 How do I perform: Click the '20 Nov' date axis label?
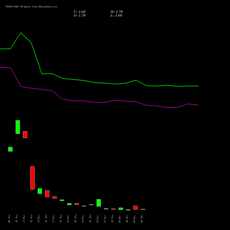coord(75,218)
